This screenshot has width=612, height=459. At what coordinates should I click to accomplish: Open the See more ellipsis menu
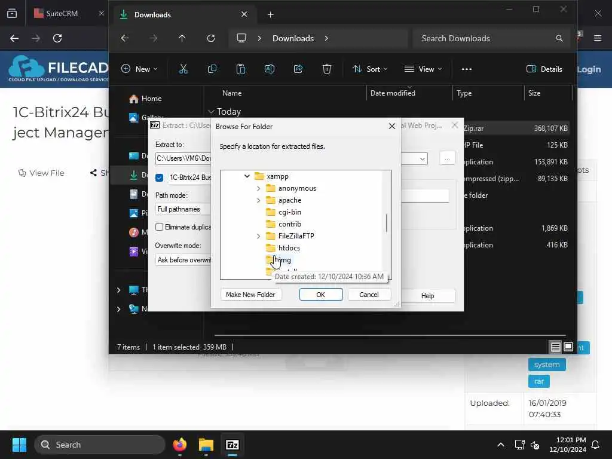coord(466,69)
